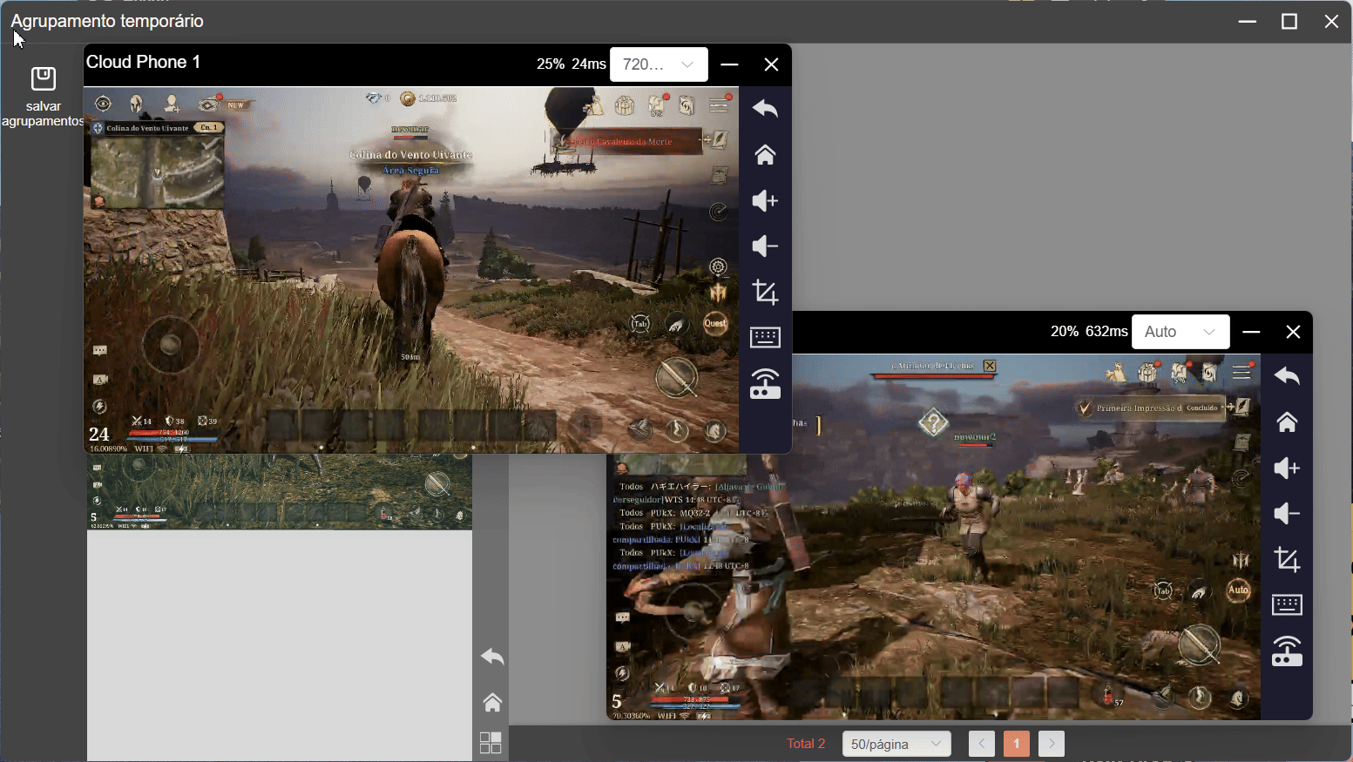Go home in 632ms phone window sidebar

(1287, 421)
